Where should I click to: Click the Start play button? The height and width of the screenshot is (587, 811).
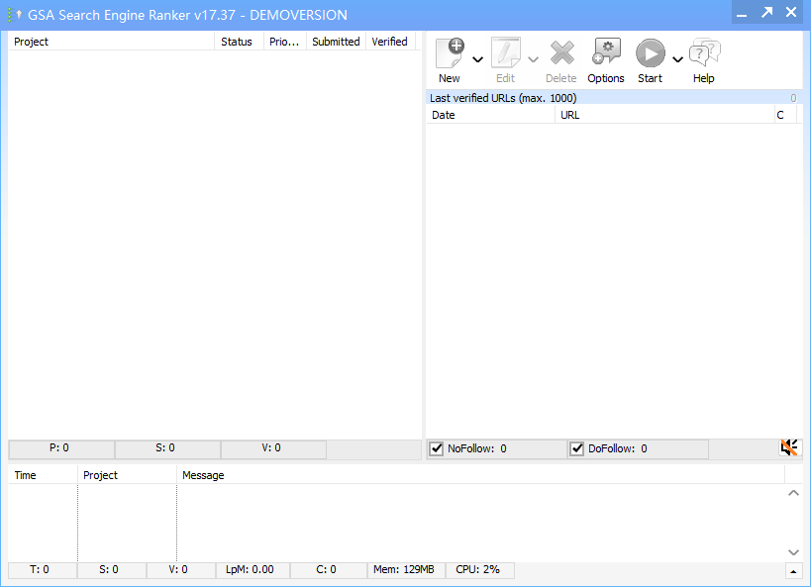pyautogui.click(x=651, y=52)
